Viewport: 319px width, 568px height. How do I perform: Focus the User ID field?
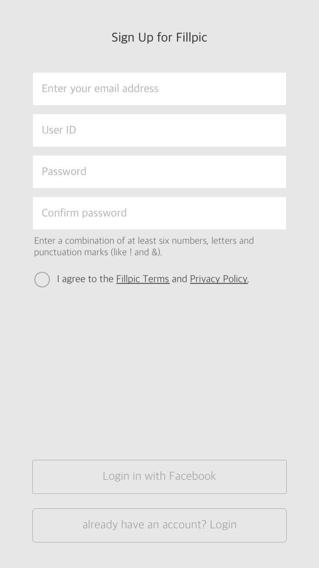point(159,130)
